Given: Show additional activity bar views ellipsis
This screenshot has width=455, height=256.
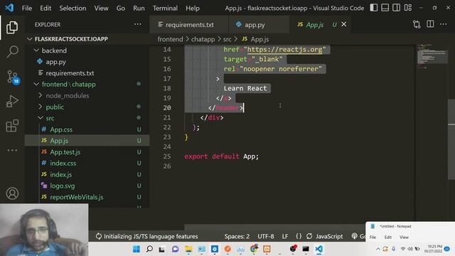Looking at the screenshot, I should 12,150.
